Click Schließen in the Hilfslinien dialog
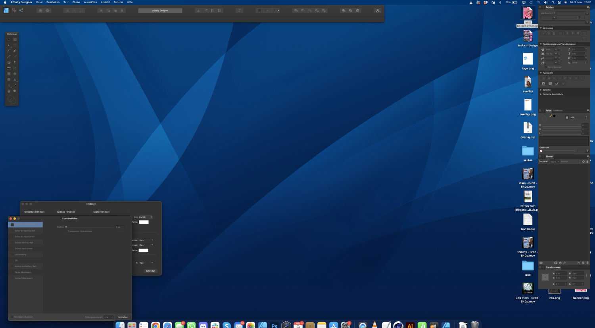Screen dimensions: 595x328 click(150, 271)
